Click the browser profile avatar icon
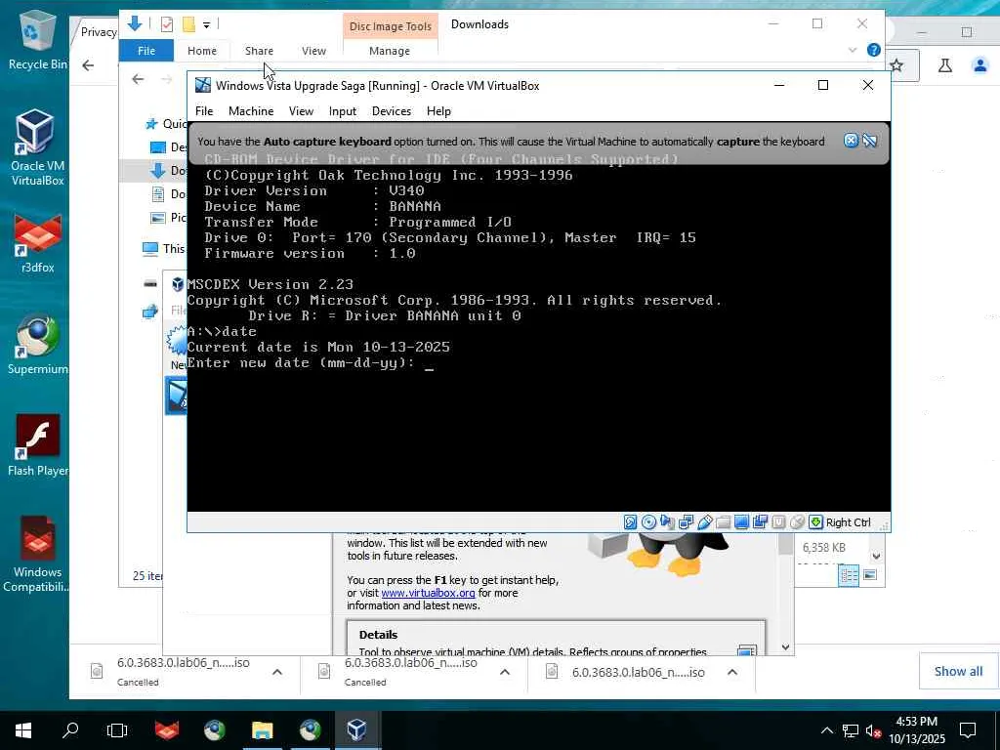The width and height of the screenshot is (1000, 750). 980,65
